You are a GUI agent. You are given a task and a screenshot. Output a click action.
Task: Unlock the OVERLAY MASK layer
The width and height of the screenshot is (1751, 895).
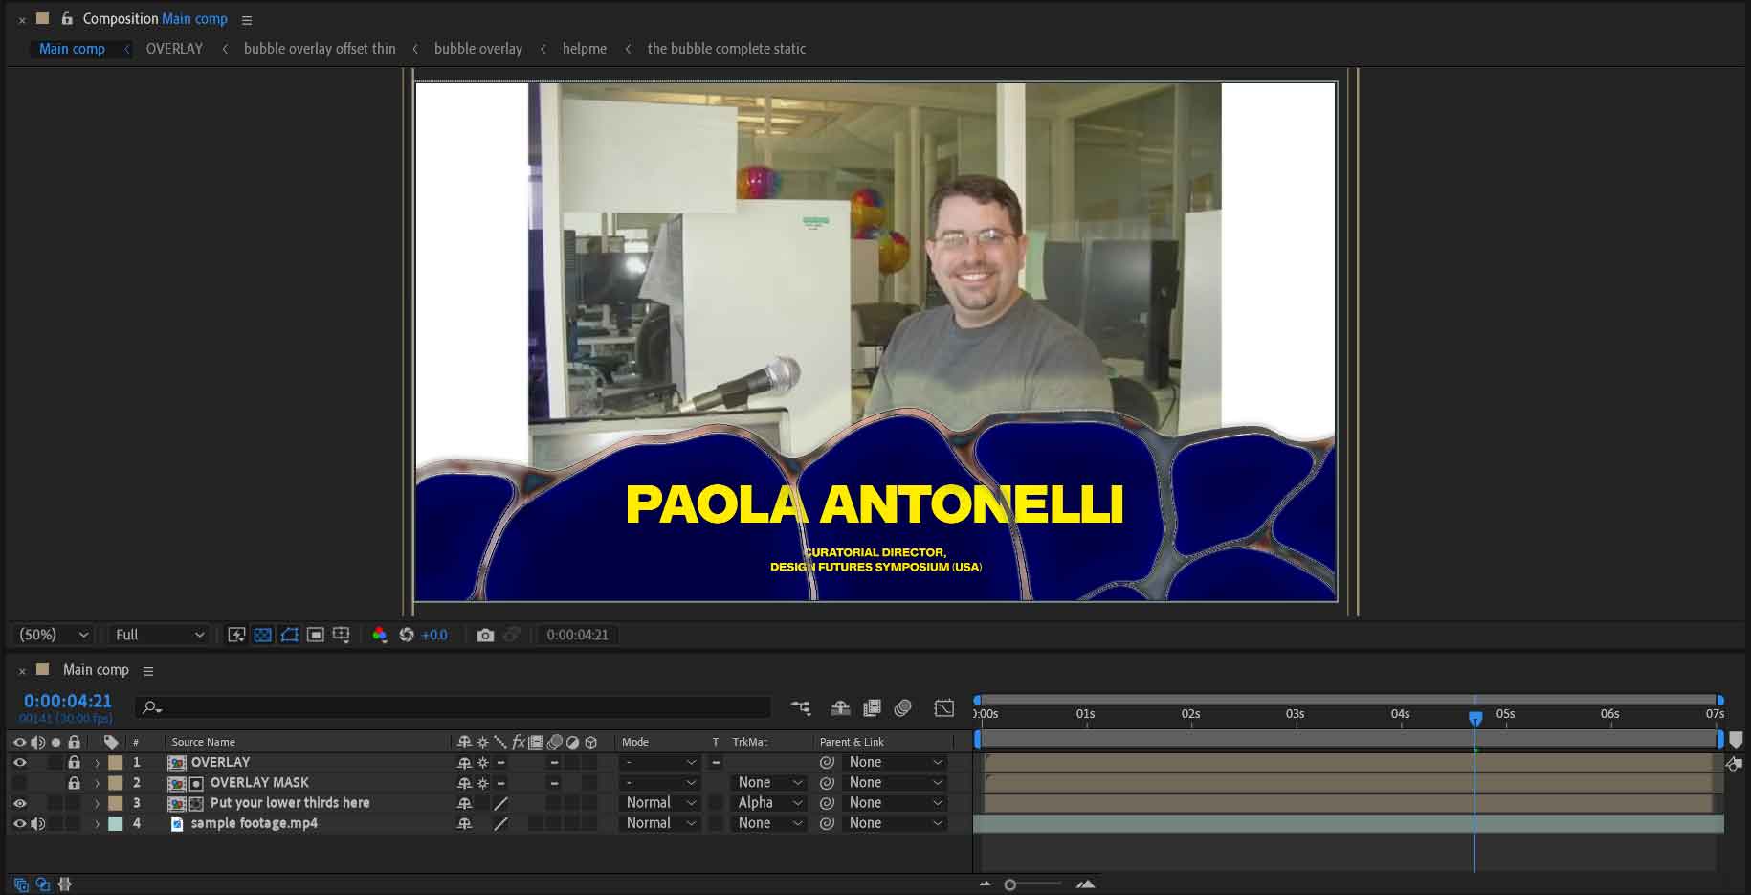(74, 783)
